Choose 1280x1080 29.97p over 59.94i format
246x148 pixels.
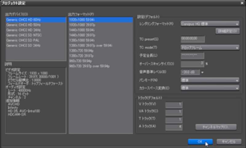[101, 45]
